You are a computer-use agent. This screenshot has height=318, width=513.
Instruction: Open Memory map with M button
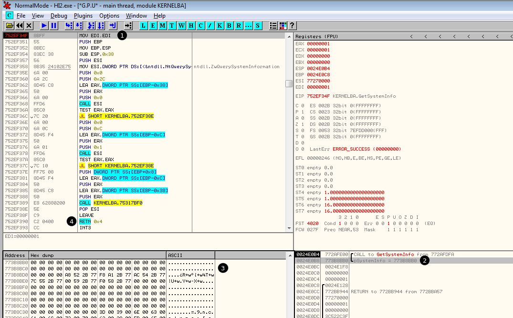(162, 25)
